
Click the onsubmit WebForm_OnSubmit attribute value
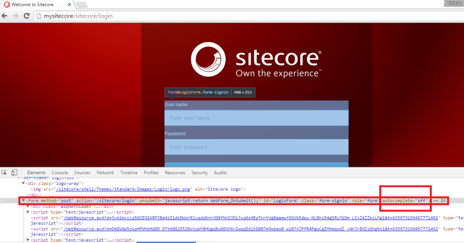(211, 201)
